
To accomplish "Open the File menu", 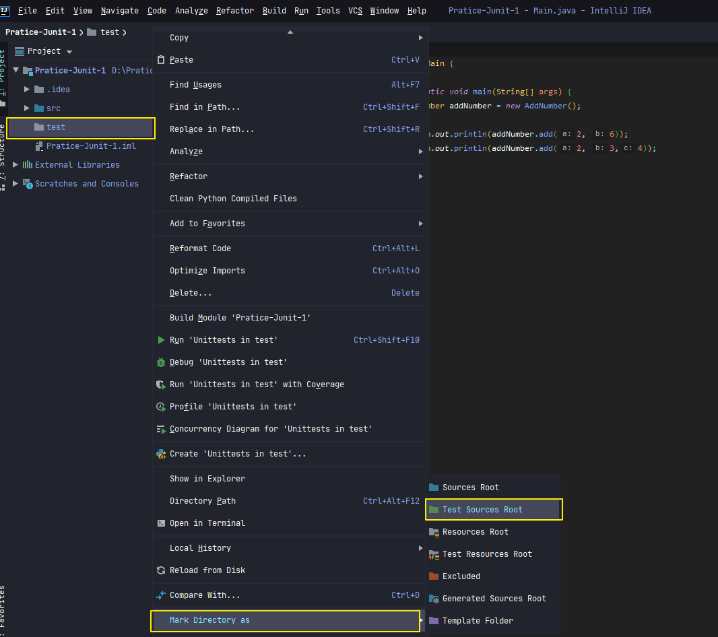I will (28, 11).
